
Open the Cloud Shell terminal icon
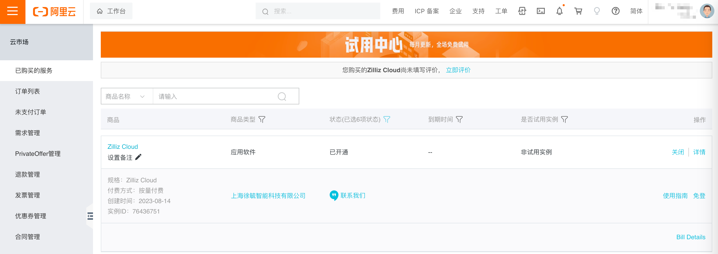click(x=541, y=11)
